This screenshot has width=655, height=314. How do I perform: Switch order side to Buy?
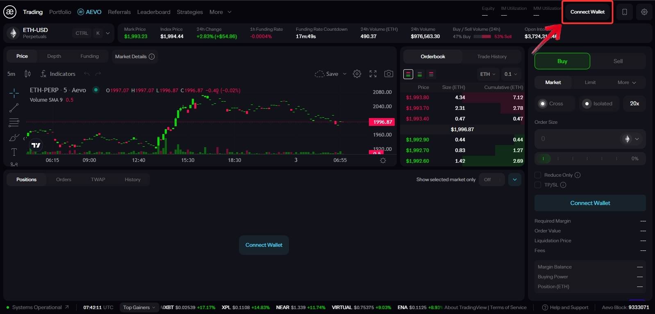pyautogui.click(x=562, y=61)
